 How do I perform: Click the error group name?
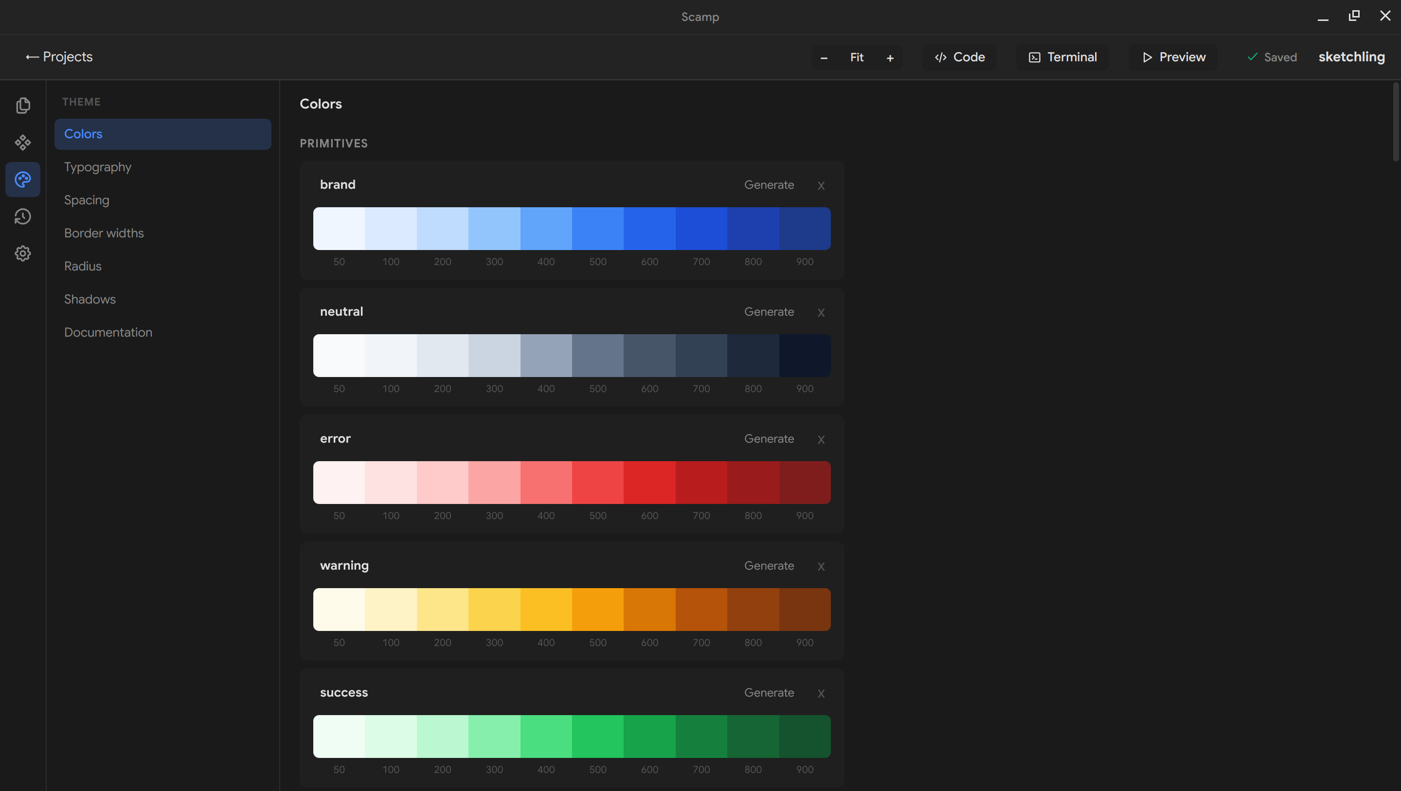[x=336, y=438]
